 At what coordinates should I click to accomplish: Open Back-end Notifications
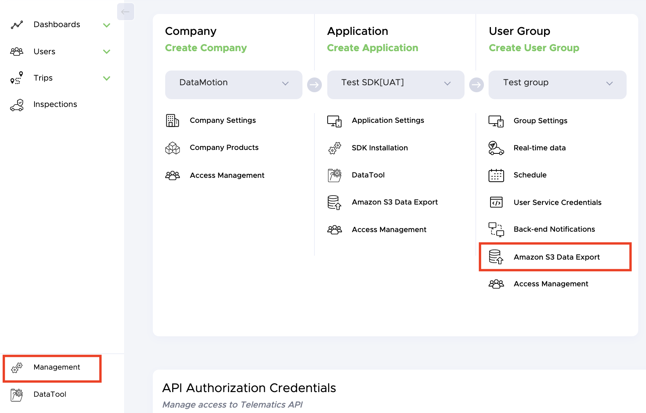click(x=554, y=229)
